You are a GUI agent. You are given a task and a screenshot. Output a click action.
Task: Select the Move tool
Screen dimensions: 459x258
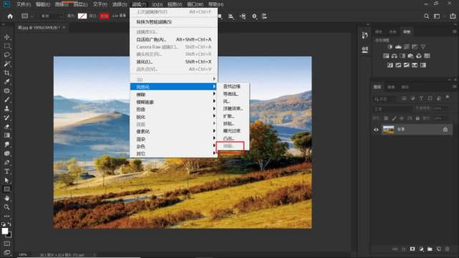pyautogui.click(x=7, y=37)
